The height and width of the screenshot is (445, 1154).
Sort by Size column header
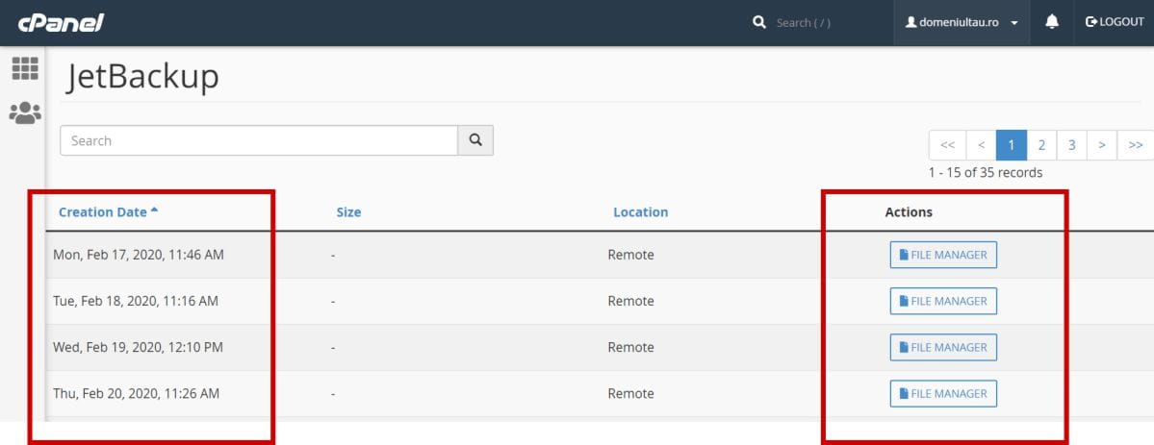(x=348, y=211)
